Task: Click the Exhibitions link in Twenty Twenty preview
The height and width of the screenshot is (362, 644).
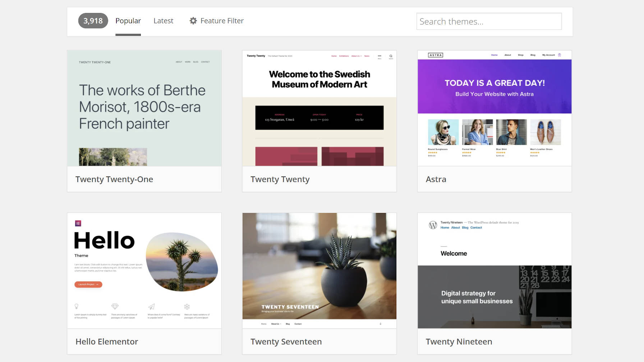Action: (344, 56)
